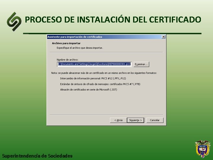Image resolution: width=213 pixels, height=160 pixels.
Task: Click the Siguiente > button
Action: point(135,120)
